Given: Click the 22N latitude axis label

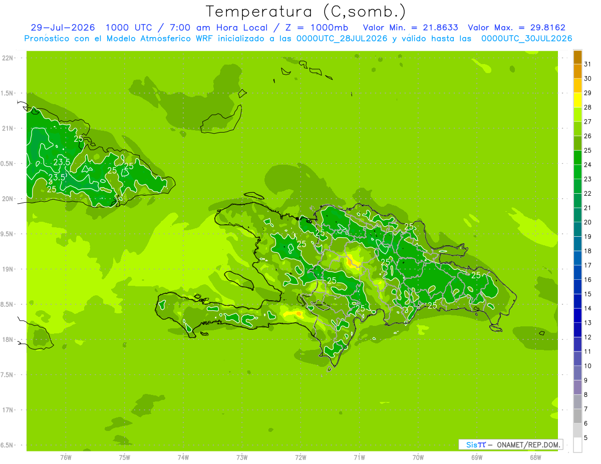Looking at the screenshot, I should [8, 58].
